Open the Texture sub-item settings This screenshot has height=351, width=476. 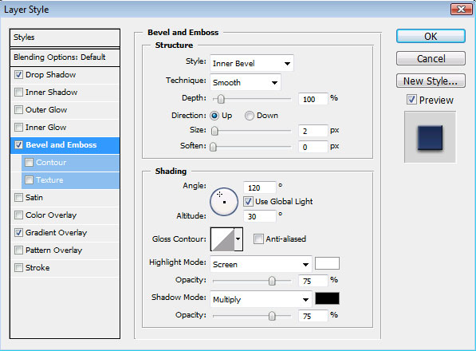coord(49,180)
